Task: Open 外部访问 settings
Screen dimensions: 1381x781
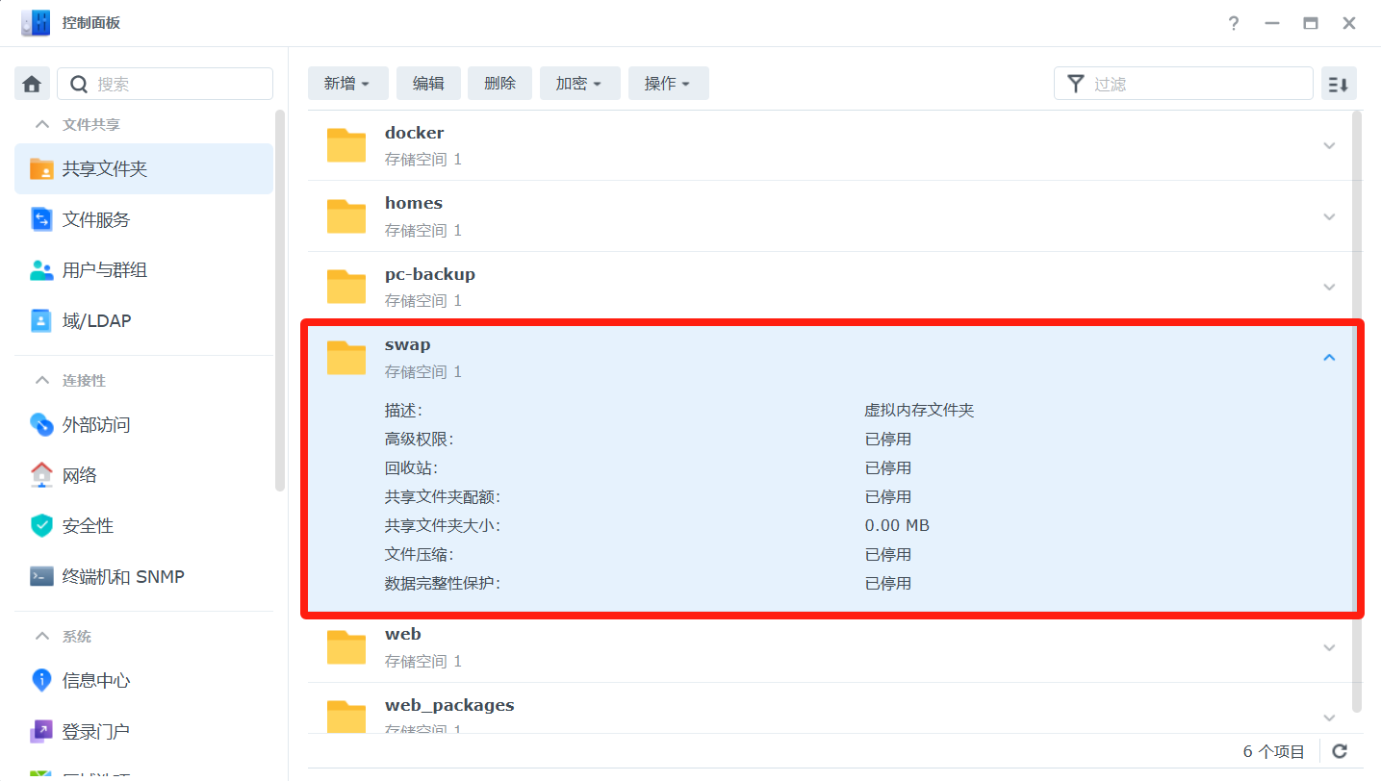Action: [96, 424]
